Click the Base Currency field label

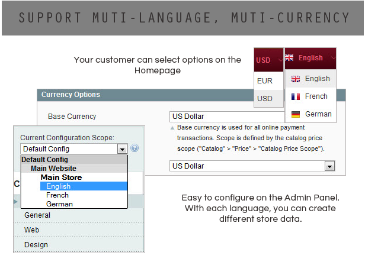click(72, 116)
